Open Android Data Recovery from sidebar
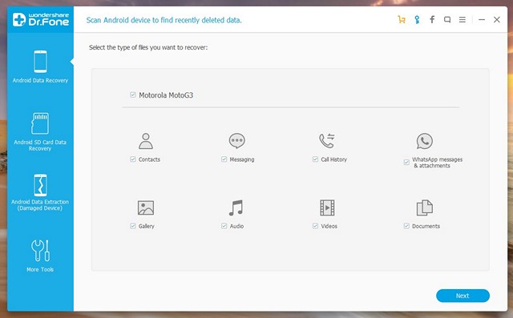The image size is (513, 318). click(40, 66)
